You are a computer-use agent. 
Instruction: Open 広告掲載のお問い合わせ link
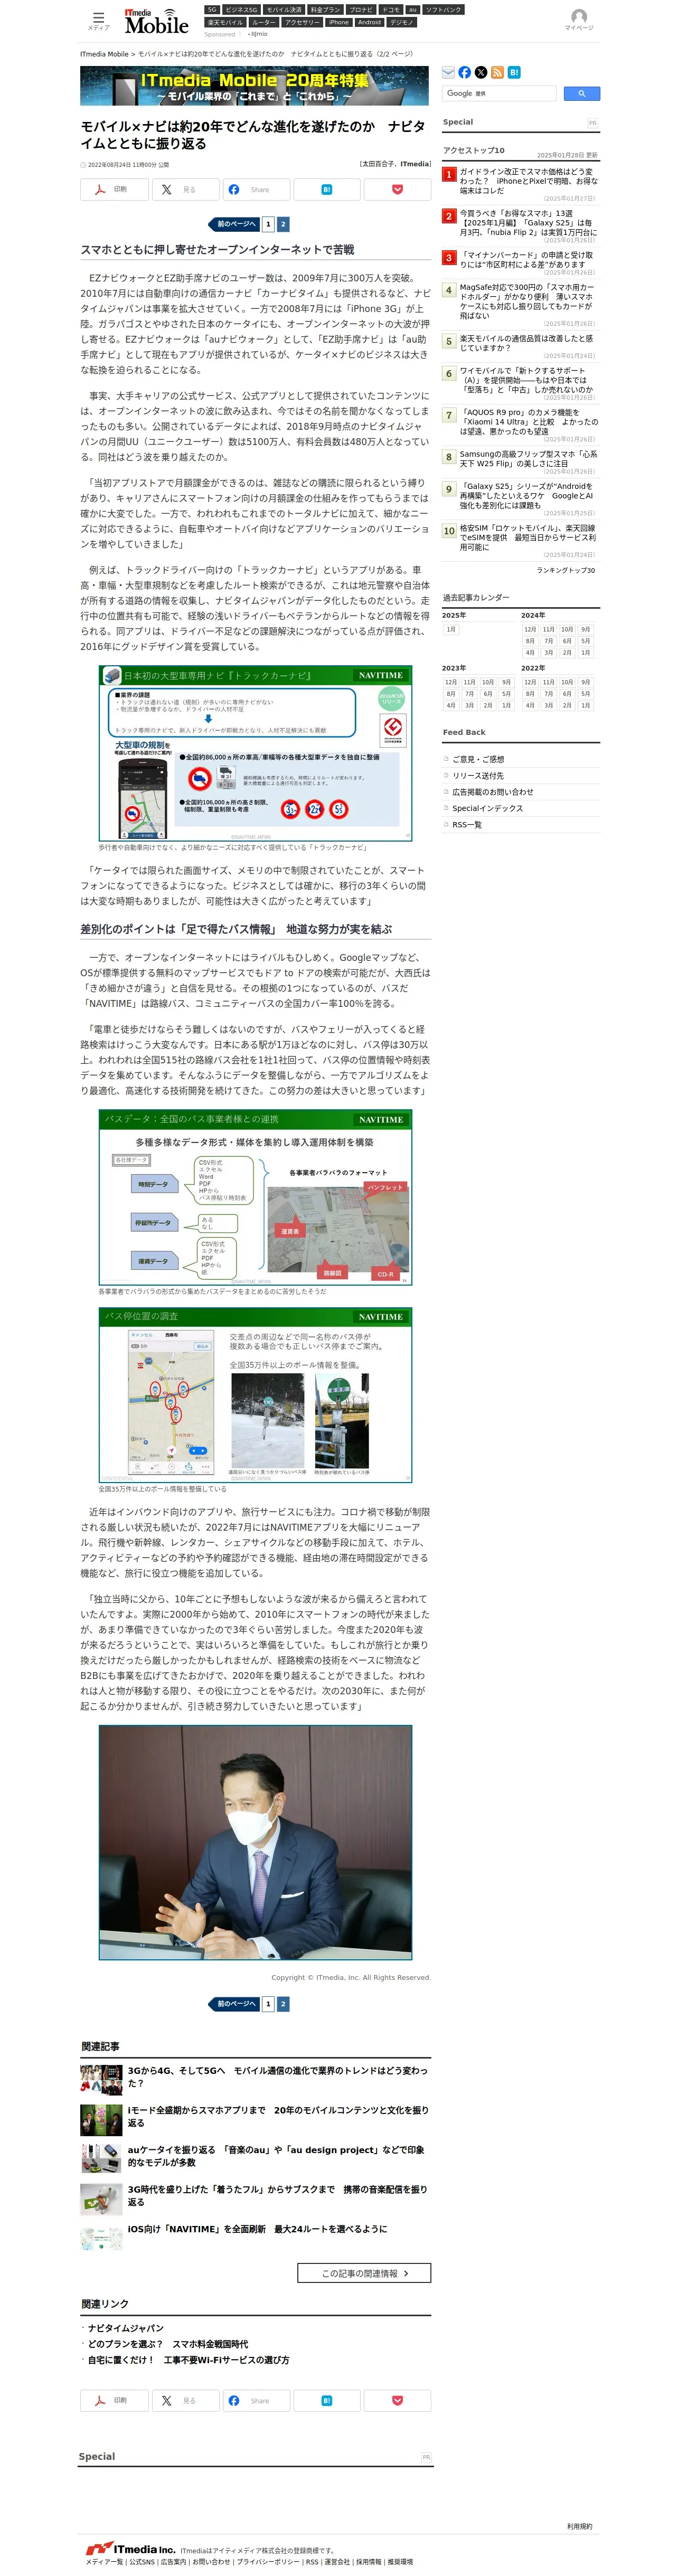493,792
